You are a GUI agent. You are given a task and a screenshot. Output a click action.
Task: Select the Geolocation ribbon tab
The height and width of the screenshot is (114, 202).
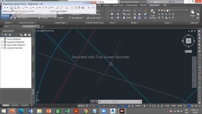coord(154,5)
